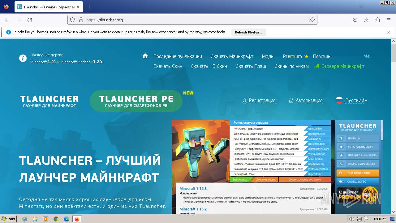Screen dimensions: 396x223
Task: Open Скачать Скин menu item
Action: [168, 66]
